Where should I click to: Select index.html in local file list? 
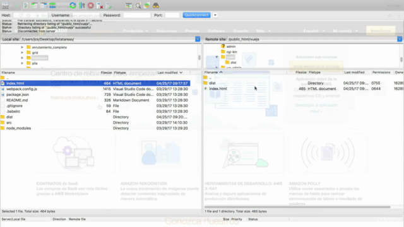pos(95,83)
